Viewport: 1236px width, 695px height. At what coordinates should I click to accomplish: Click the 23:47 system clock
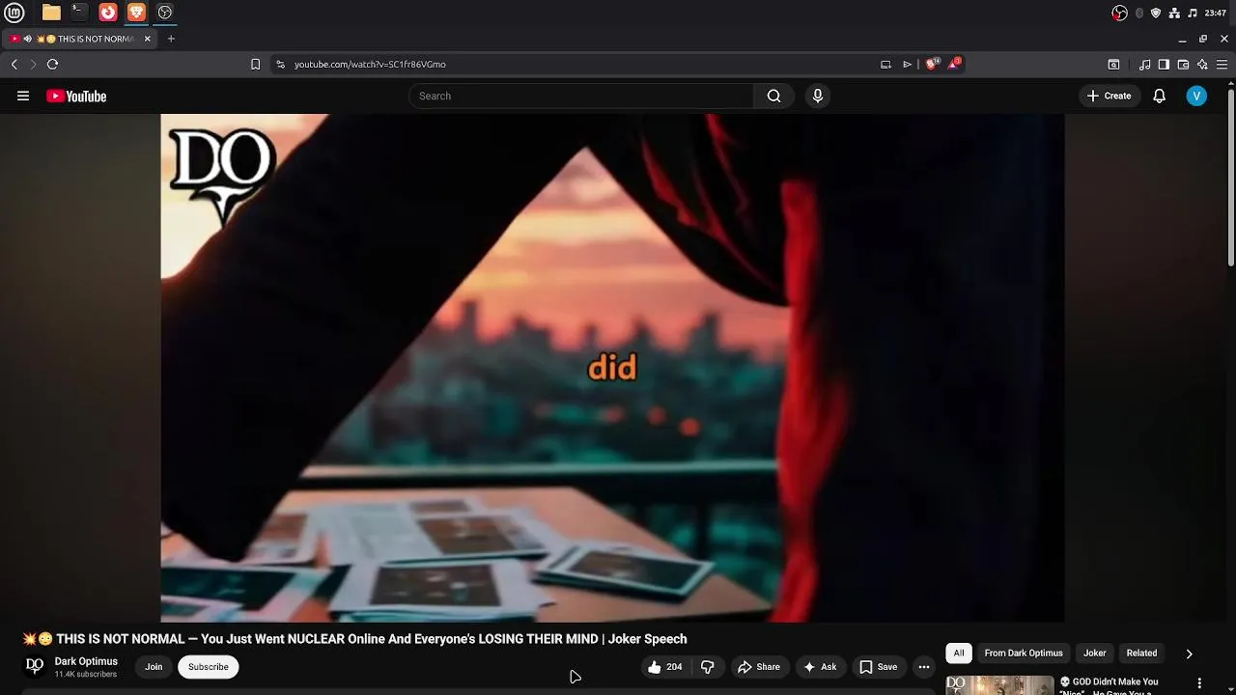point(1216,13)
